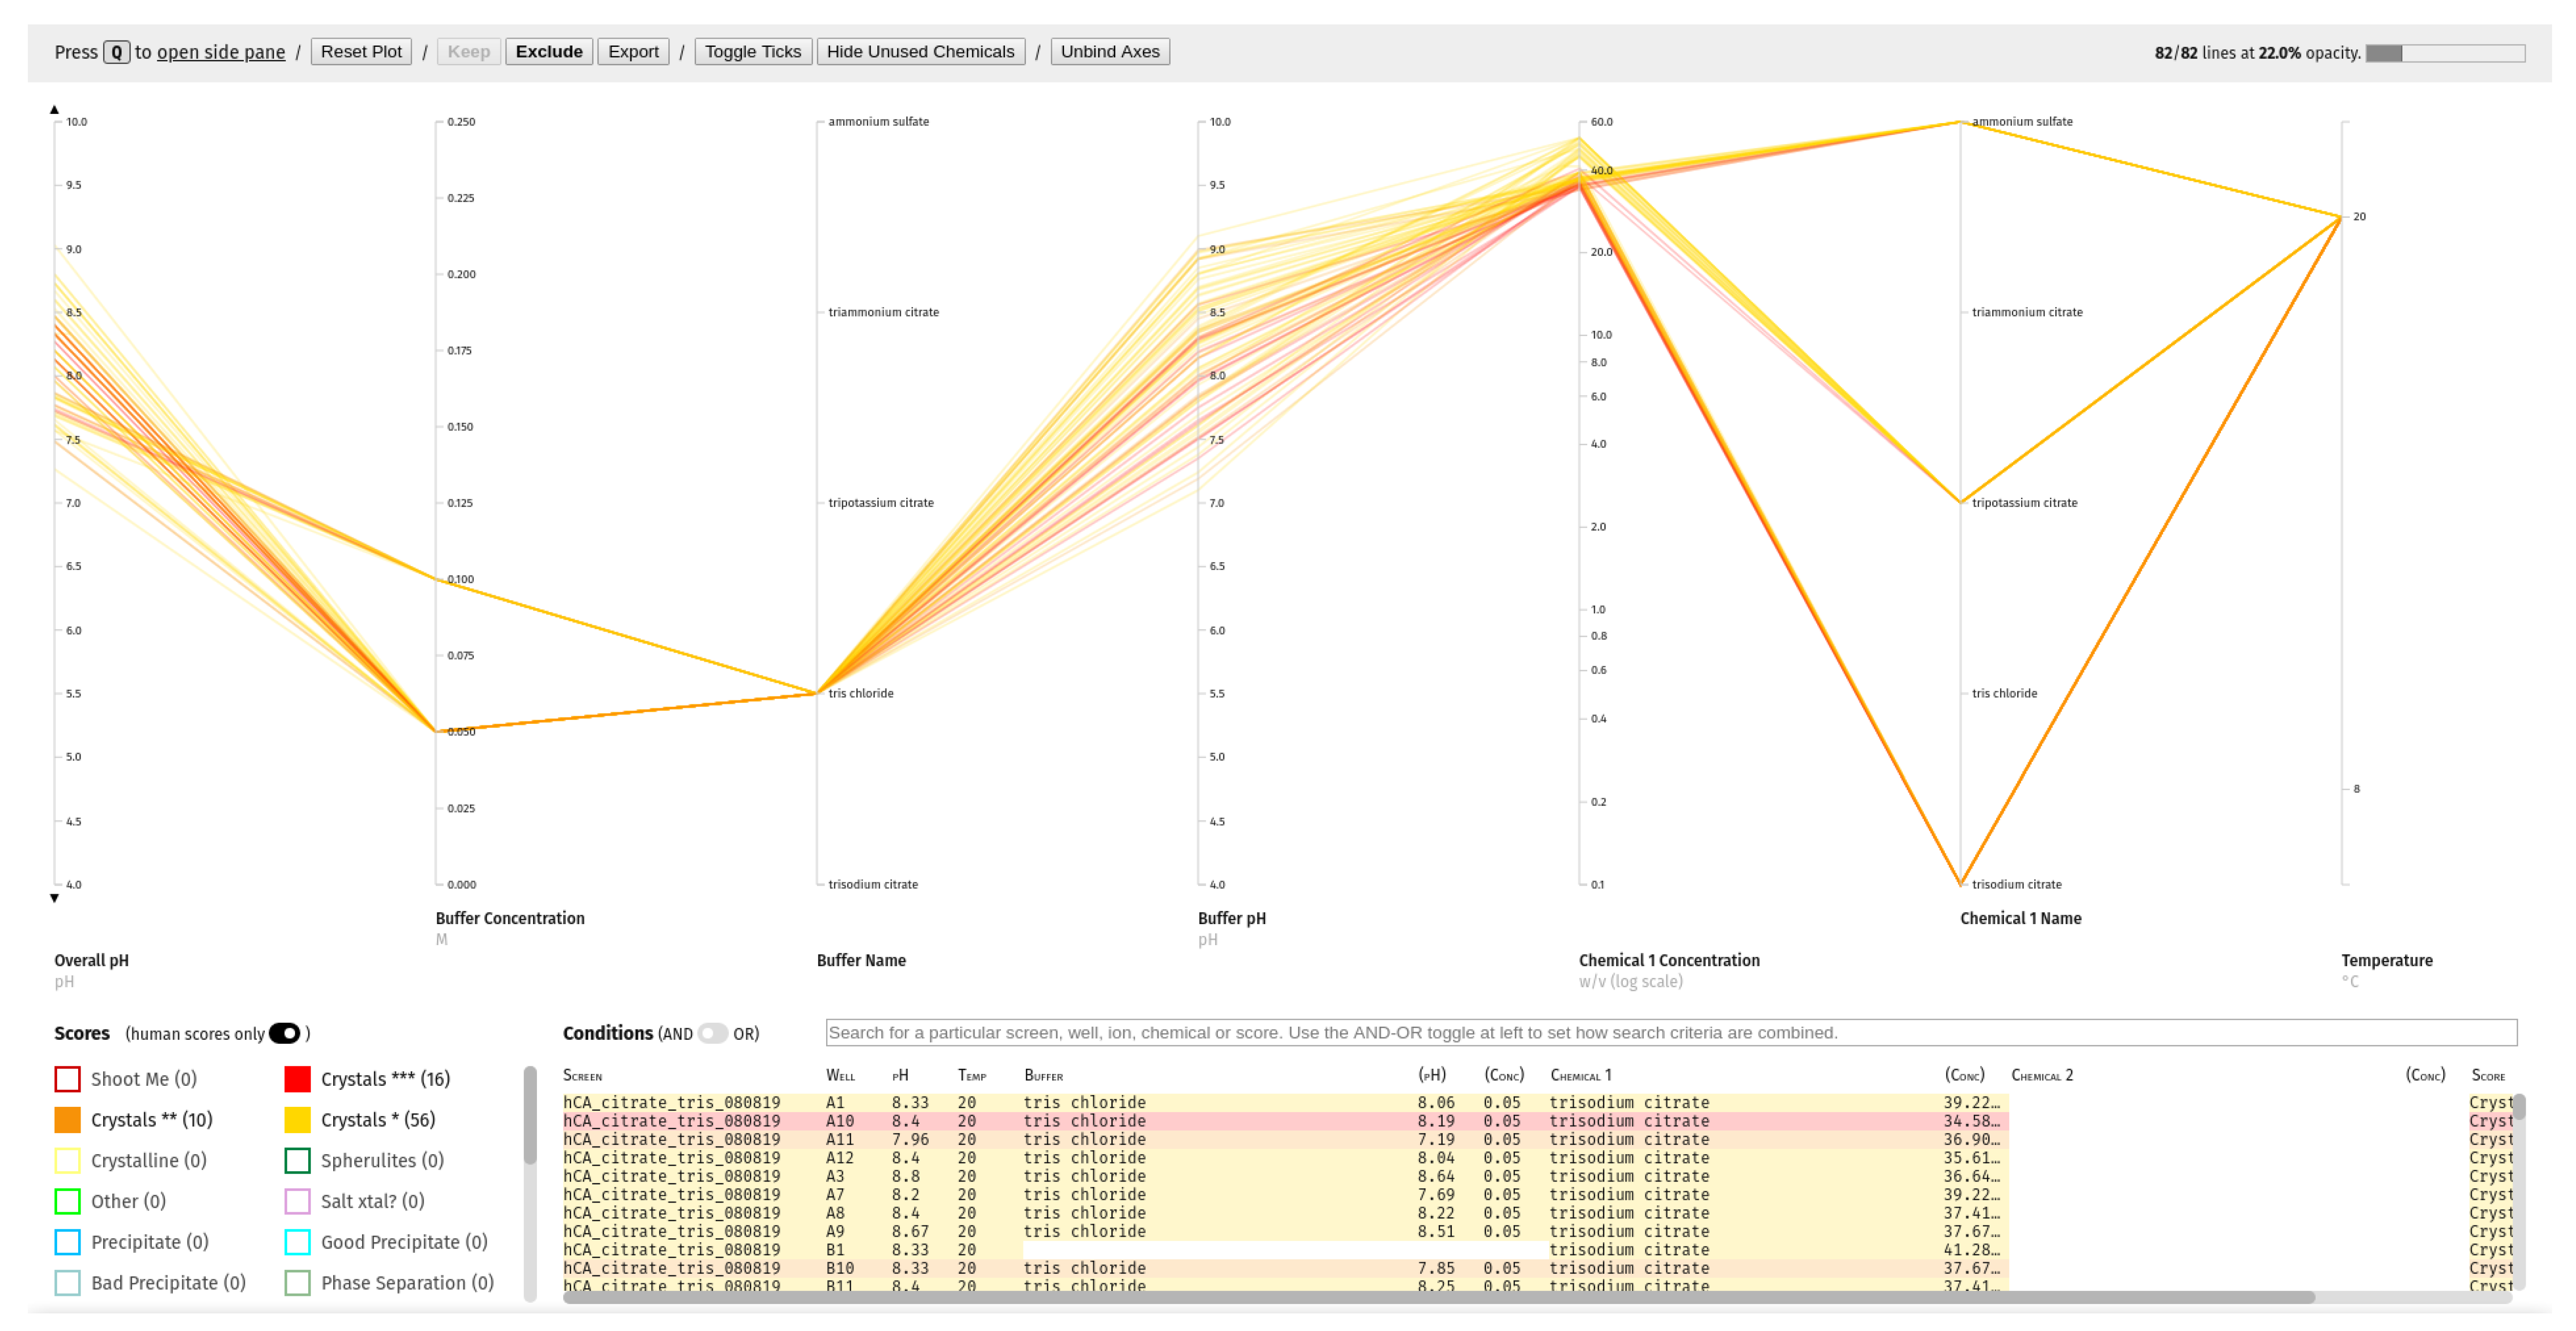
Task: Toggle the Shoot Me score box
Action: point(67,1079)
